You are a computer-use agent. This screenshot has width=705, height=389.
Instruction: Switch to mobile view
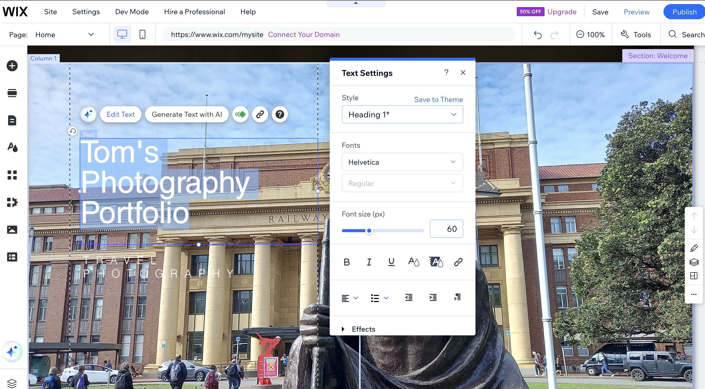point(142,34)
